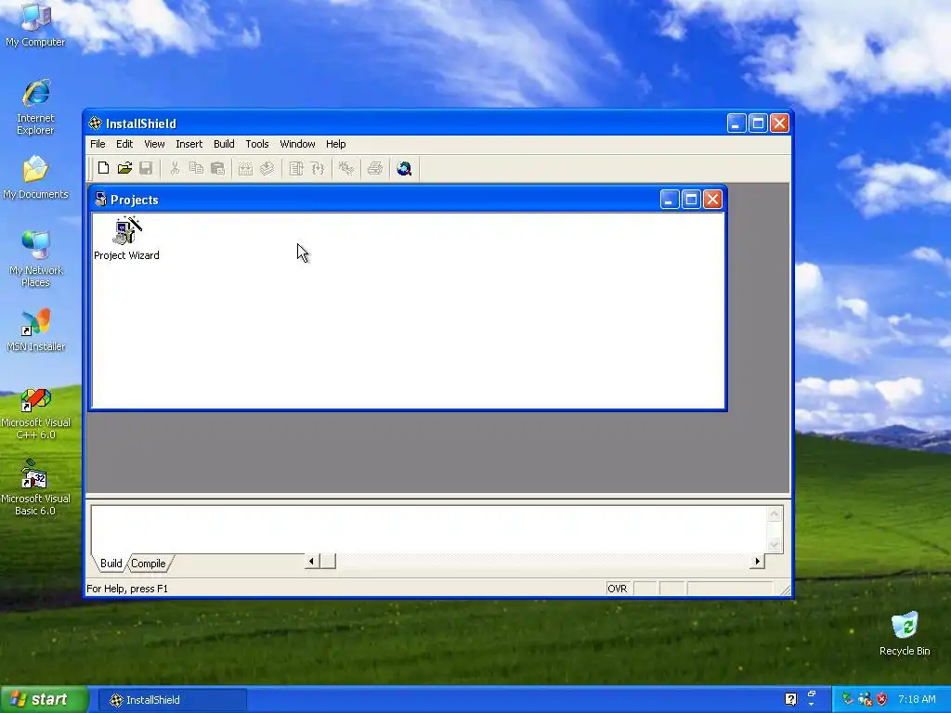Click the Open folder toolbar icon
Image resolution: width=951 pixels, height=713 pixels.
[125, 168]
